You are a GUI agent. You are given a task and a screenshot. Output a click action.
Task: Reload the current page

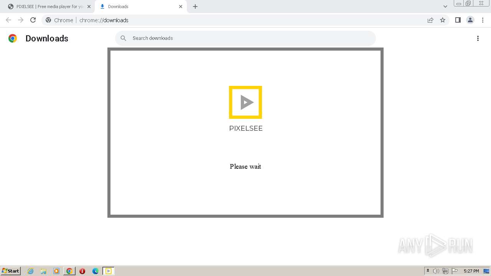tap(33, 20)
